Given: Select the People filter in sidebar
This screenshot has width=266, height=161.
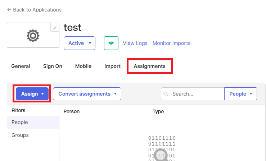Looking at the screenshot, I should [20, 122].
